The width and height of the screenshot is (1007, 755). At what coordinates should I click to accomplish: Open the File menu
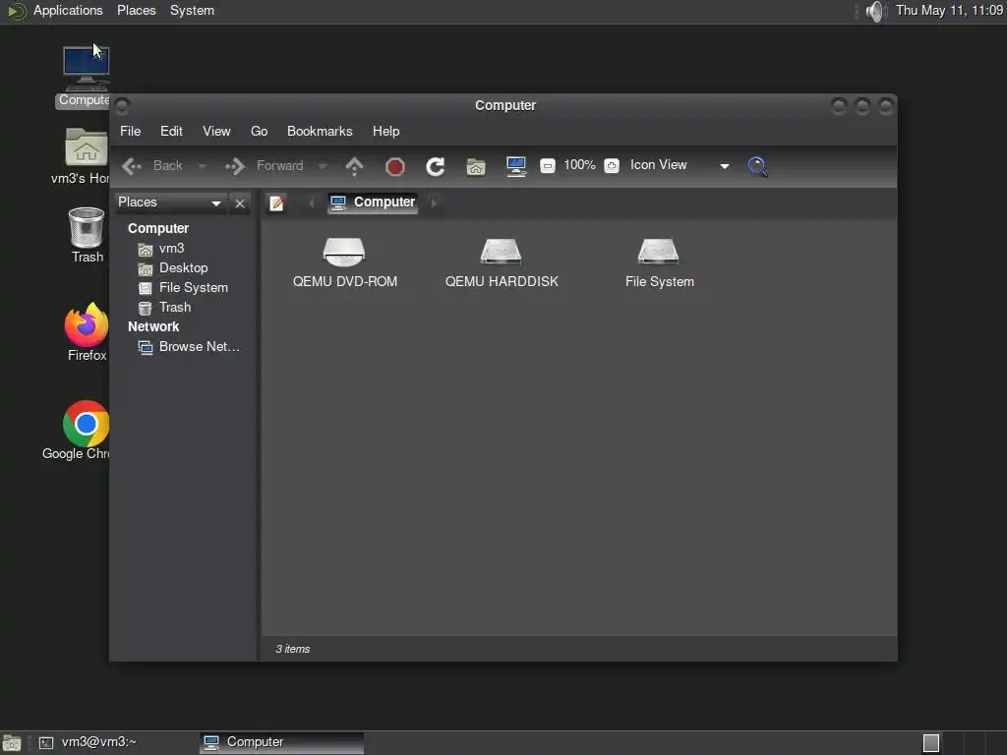click(131, 131)
